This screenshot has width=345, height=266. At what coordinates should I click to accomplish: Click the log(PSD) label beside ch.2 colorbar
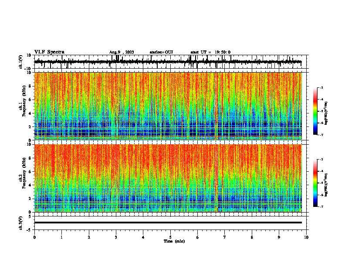(x=326, y=185)
